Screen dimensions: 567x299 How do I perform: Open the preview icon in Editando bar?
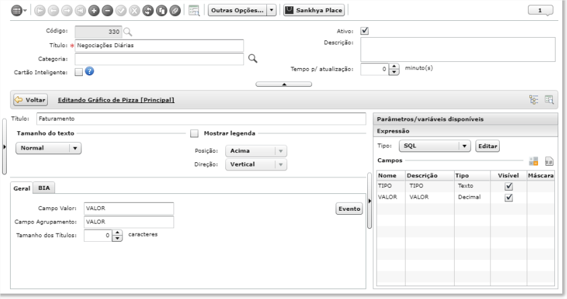[549, 100]
